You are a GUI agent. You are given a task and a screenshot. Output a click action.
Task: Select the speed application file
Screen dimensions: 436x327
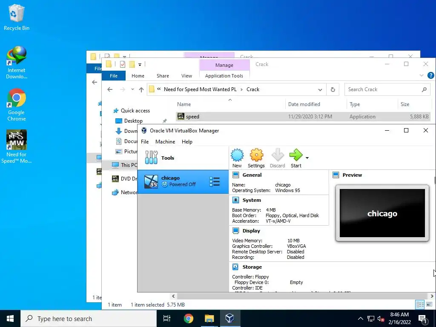pos(303,117)
